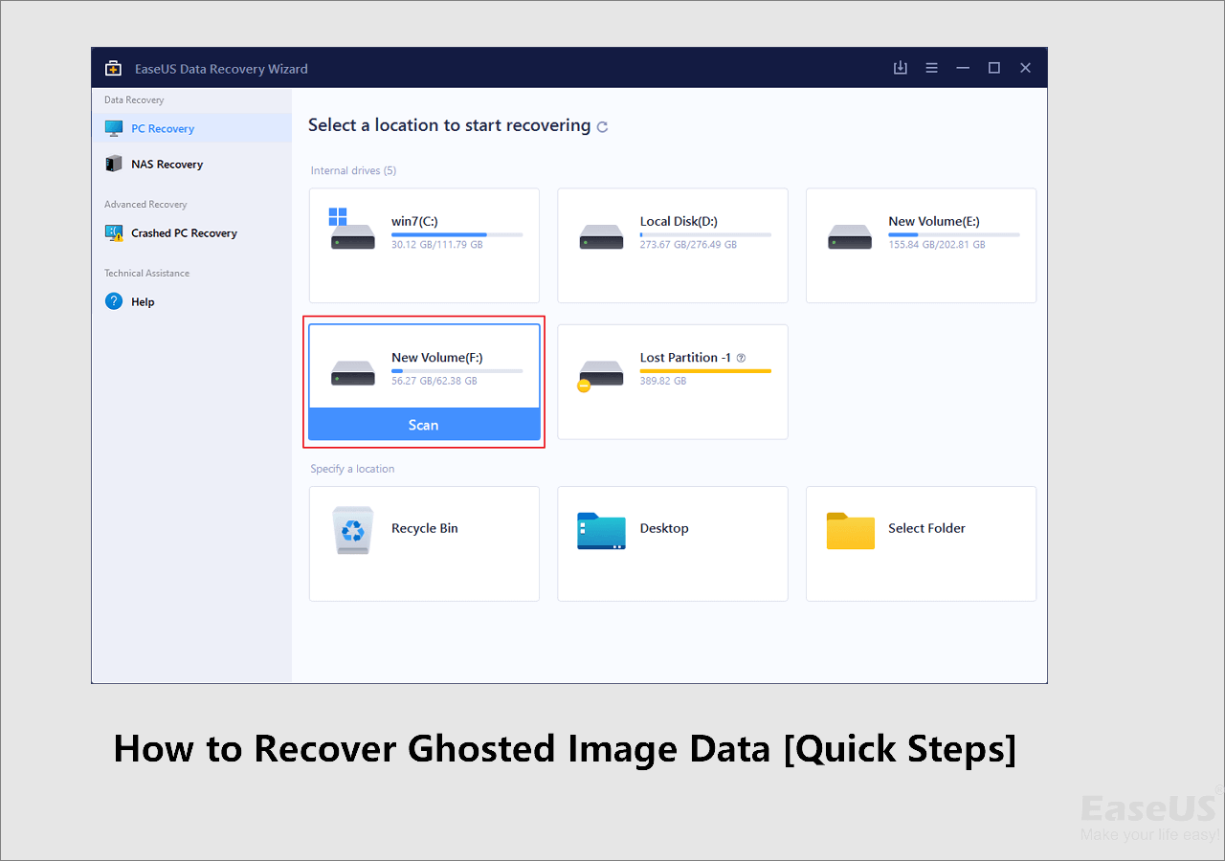Minimize the EaseUS Data Recovery Wizard window

[x=963, y=68]
